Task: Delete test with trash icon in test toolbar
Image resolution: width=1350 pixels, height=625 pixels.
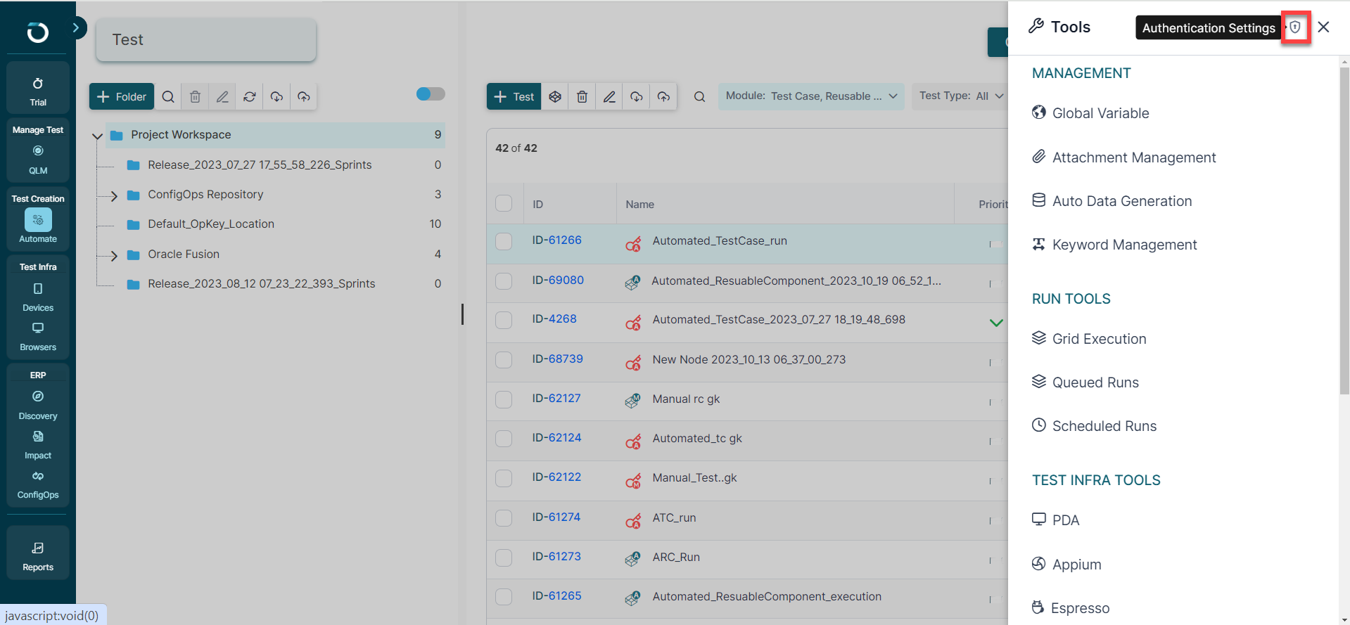Action: 582,96
